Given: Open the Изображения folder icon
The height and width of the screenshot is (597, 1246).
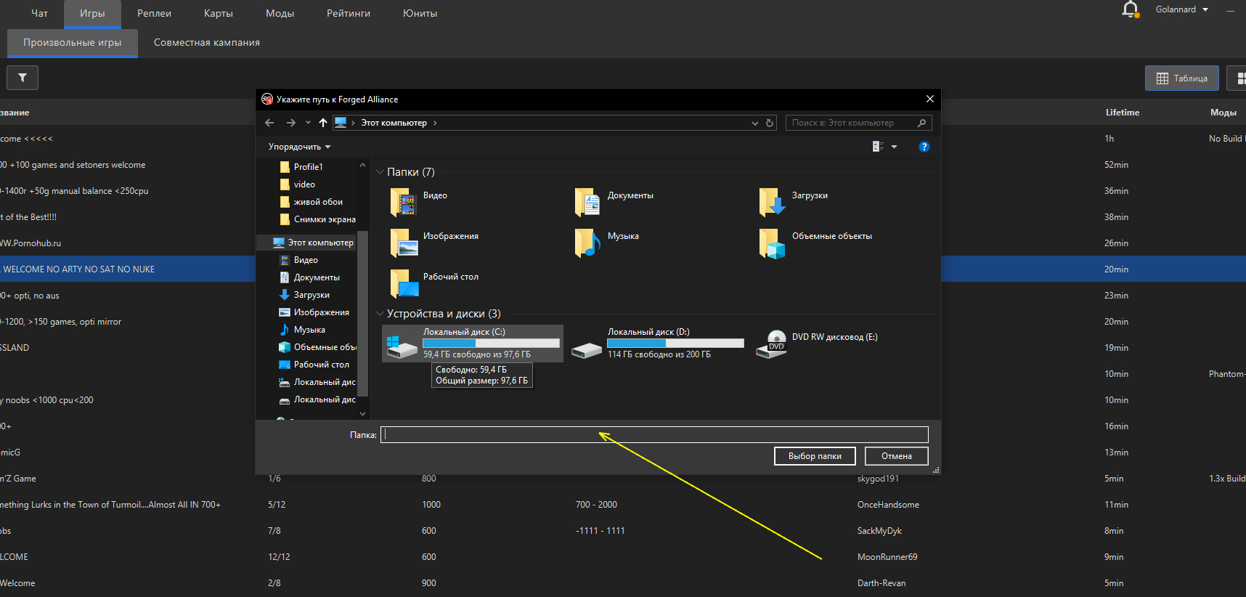Looking at the screenshot, I should (x=404, y=243).
